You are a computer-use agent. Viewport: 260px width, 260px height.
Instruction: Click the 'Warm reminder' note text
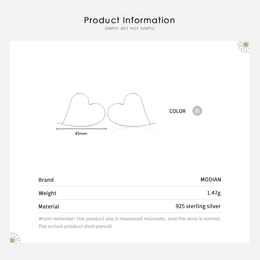(x=130, y=219)
